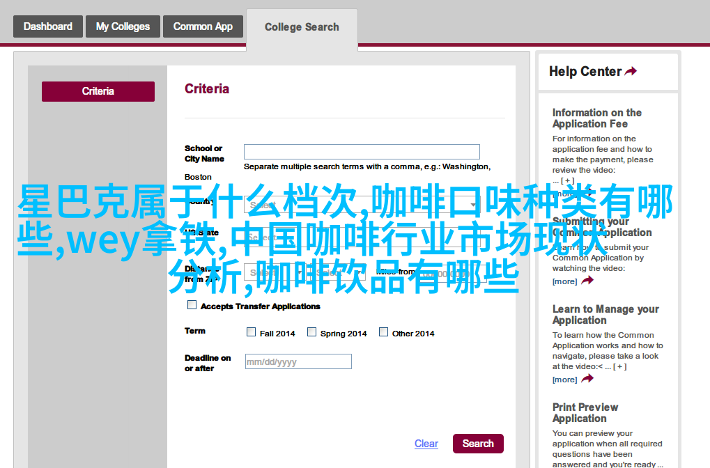Open the Country select dropdown
710x468 pixels.
coord(362,205)
